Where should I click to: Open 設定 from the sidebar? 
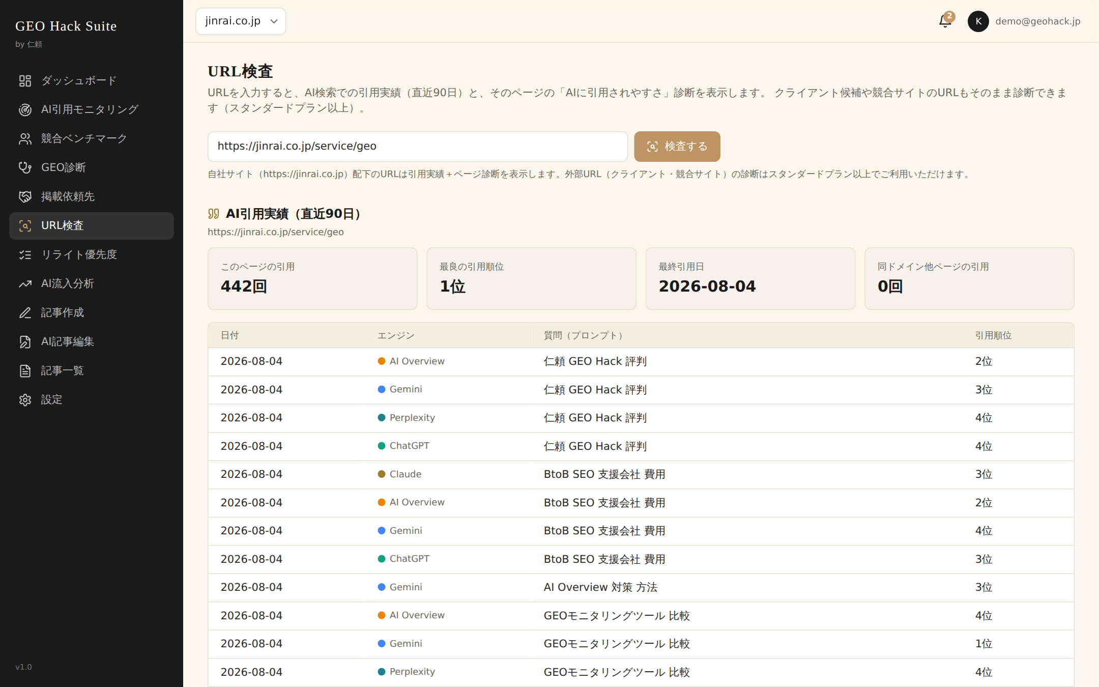click(x=92, y=400)
